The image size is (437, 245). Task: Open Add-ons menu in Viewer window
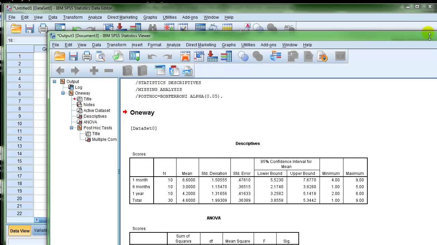(x=268, y=45)
